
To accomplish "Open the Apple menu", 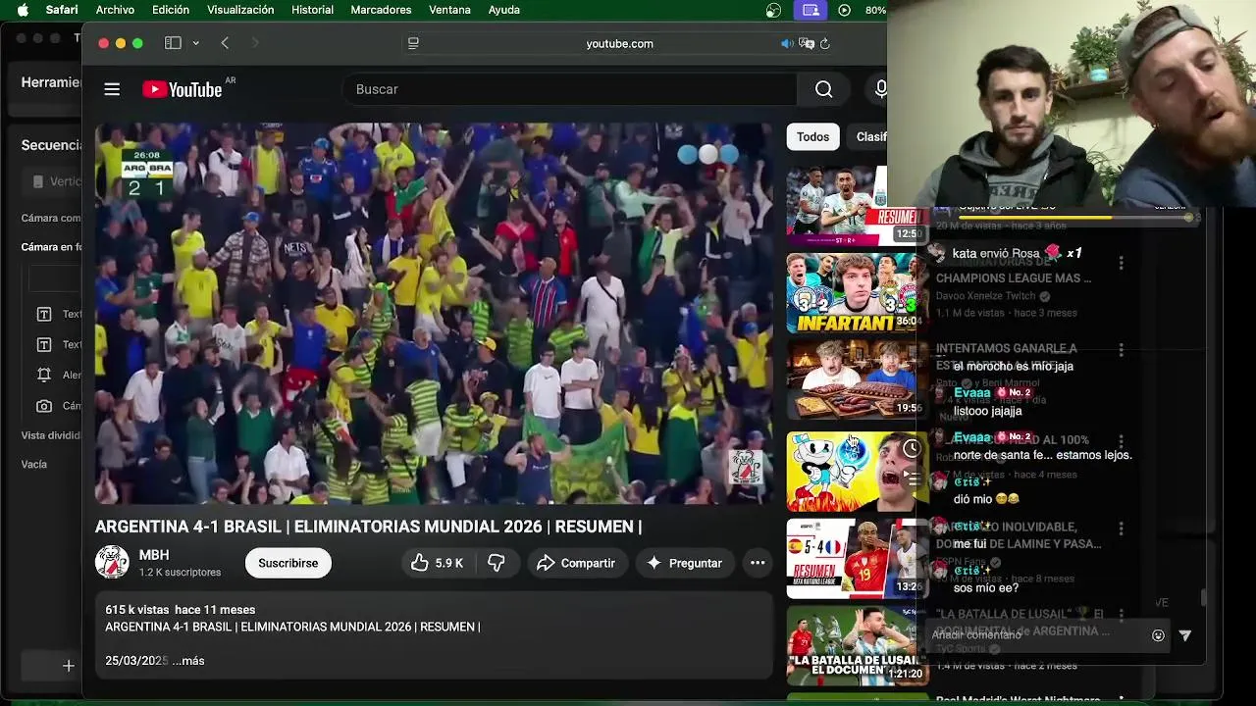I will click(x=23, y=10).
